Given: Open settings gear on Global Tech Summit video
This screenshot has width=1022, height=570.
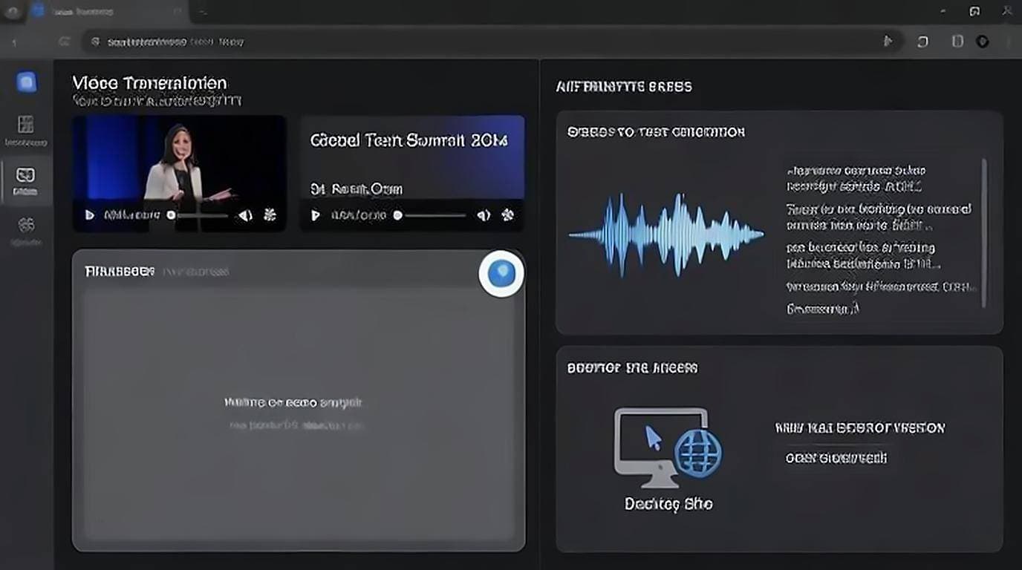Looking at the screenshot, I should [x=508, y=215].
